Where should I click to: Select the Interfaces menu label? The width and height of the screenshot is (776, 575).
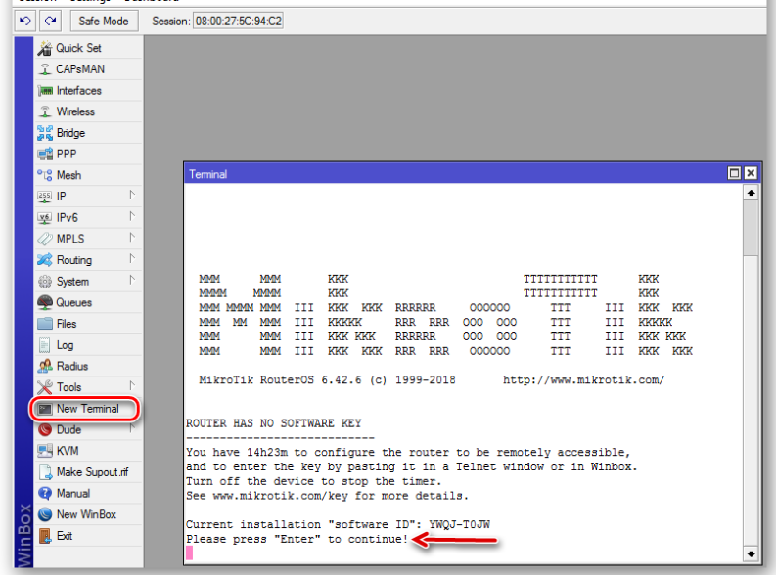pos(78,91)
